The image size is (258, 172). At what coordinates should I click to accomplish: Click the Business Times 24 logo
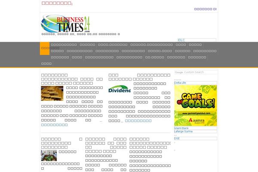pos(65,24)
